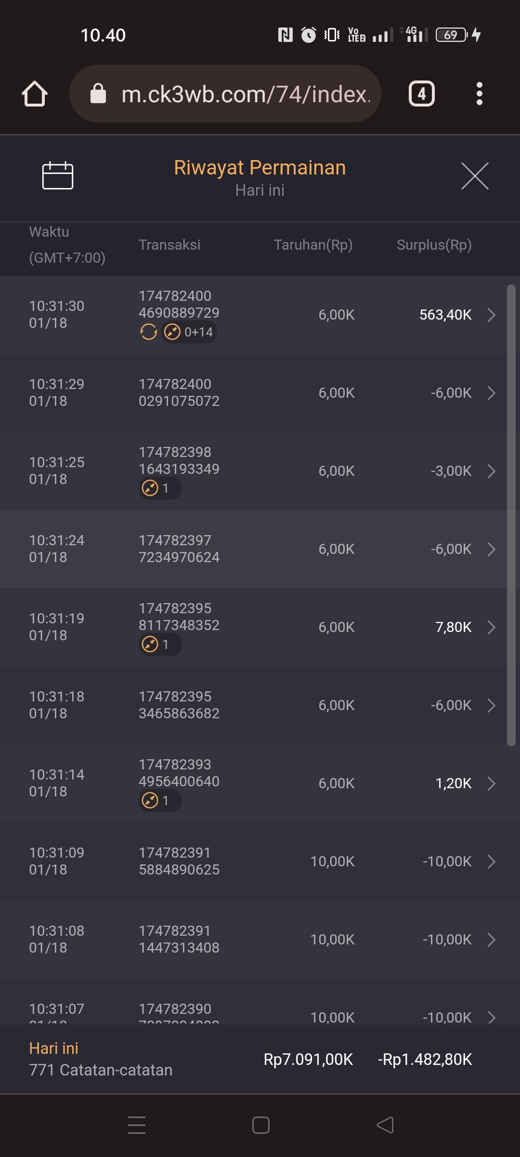Tap the 0+14 free spin badge
The height and width of the screenshot is (1157, 520).
pos(189,332)
